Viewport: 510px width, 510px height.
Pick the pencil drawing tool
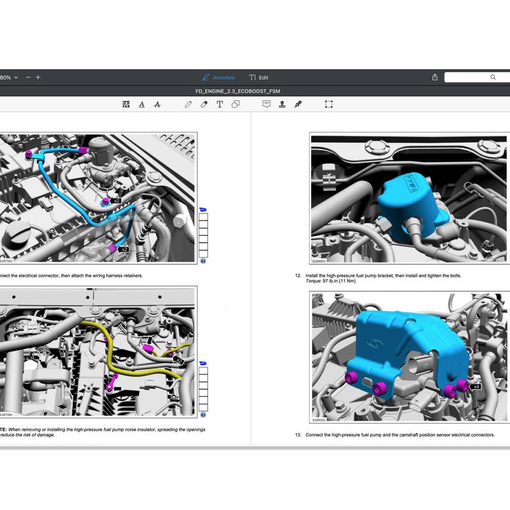[x=188, y=104]
